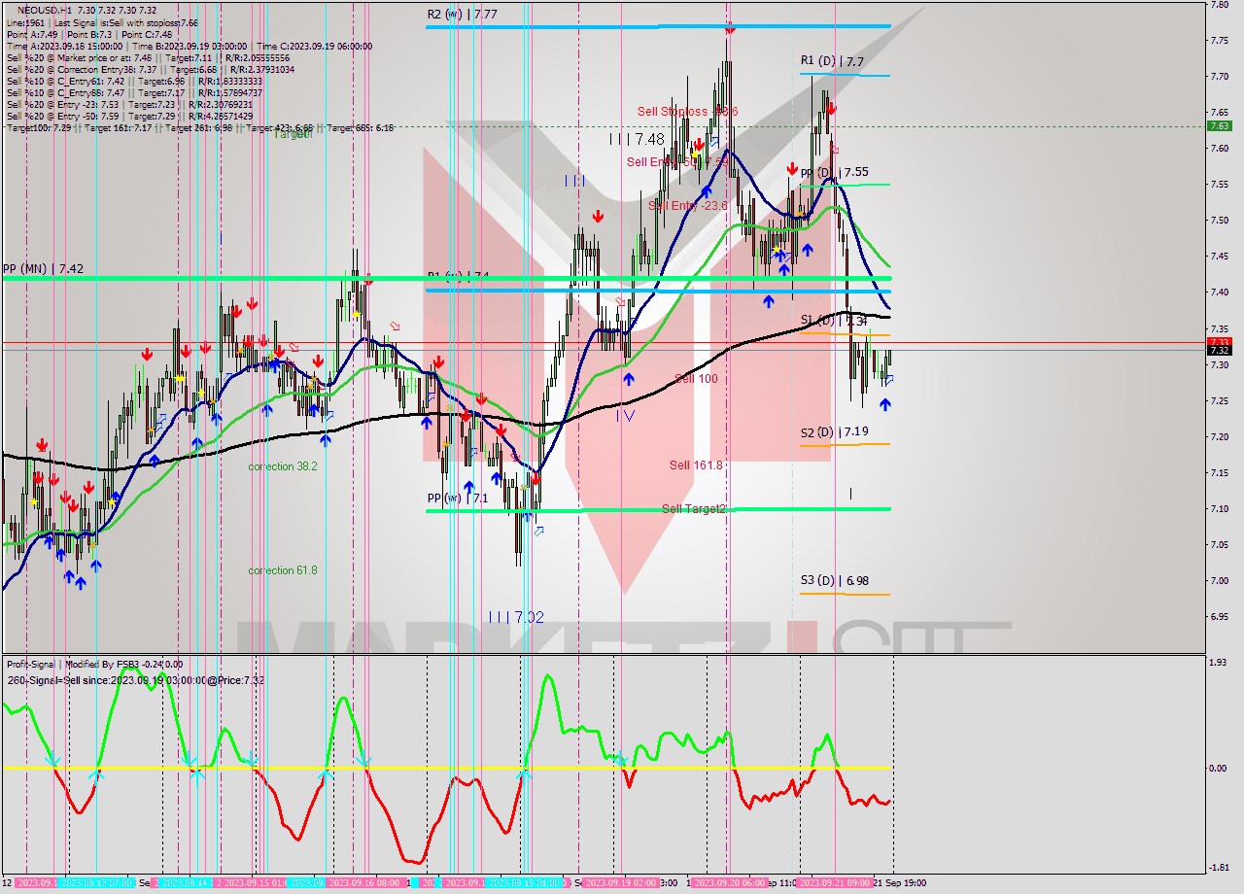Click the 'I V' wave label
1244x894 pixels.
(x=625, y=415)
